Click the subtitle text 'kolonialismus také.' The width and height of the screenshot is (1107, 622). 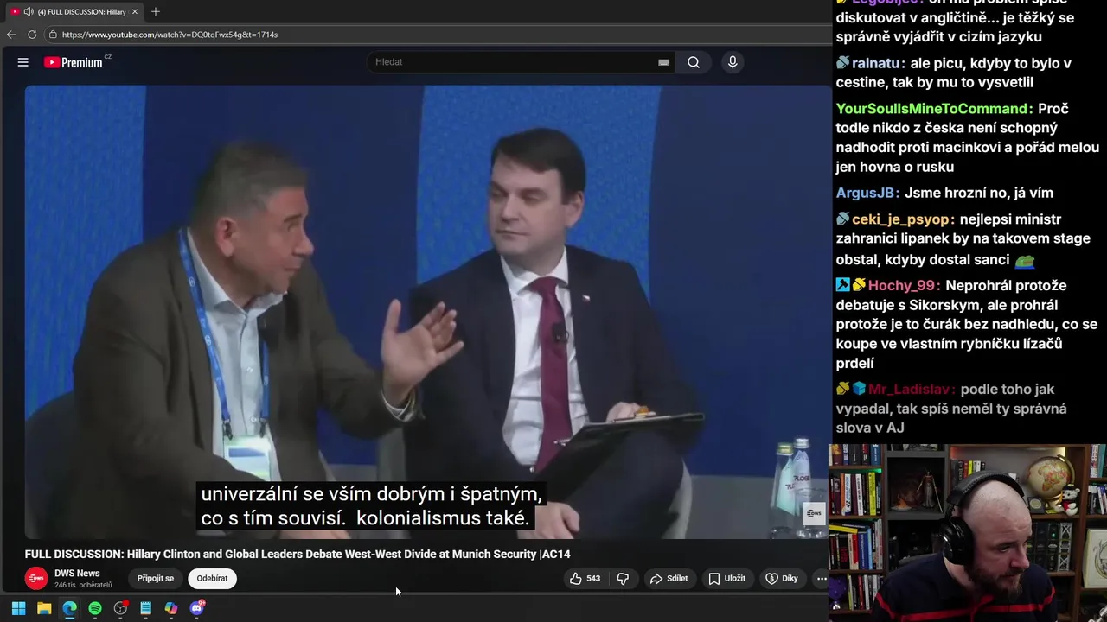click(442, 518)
